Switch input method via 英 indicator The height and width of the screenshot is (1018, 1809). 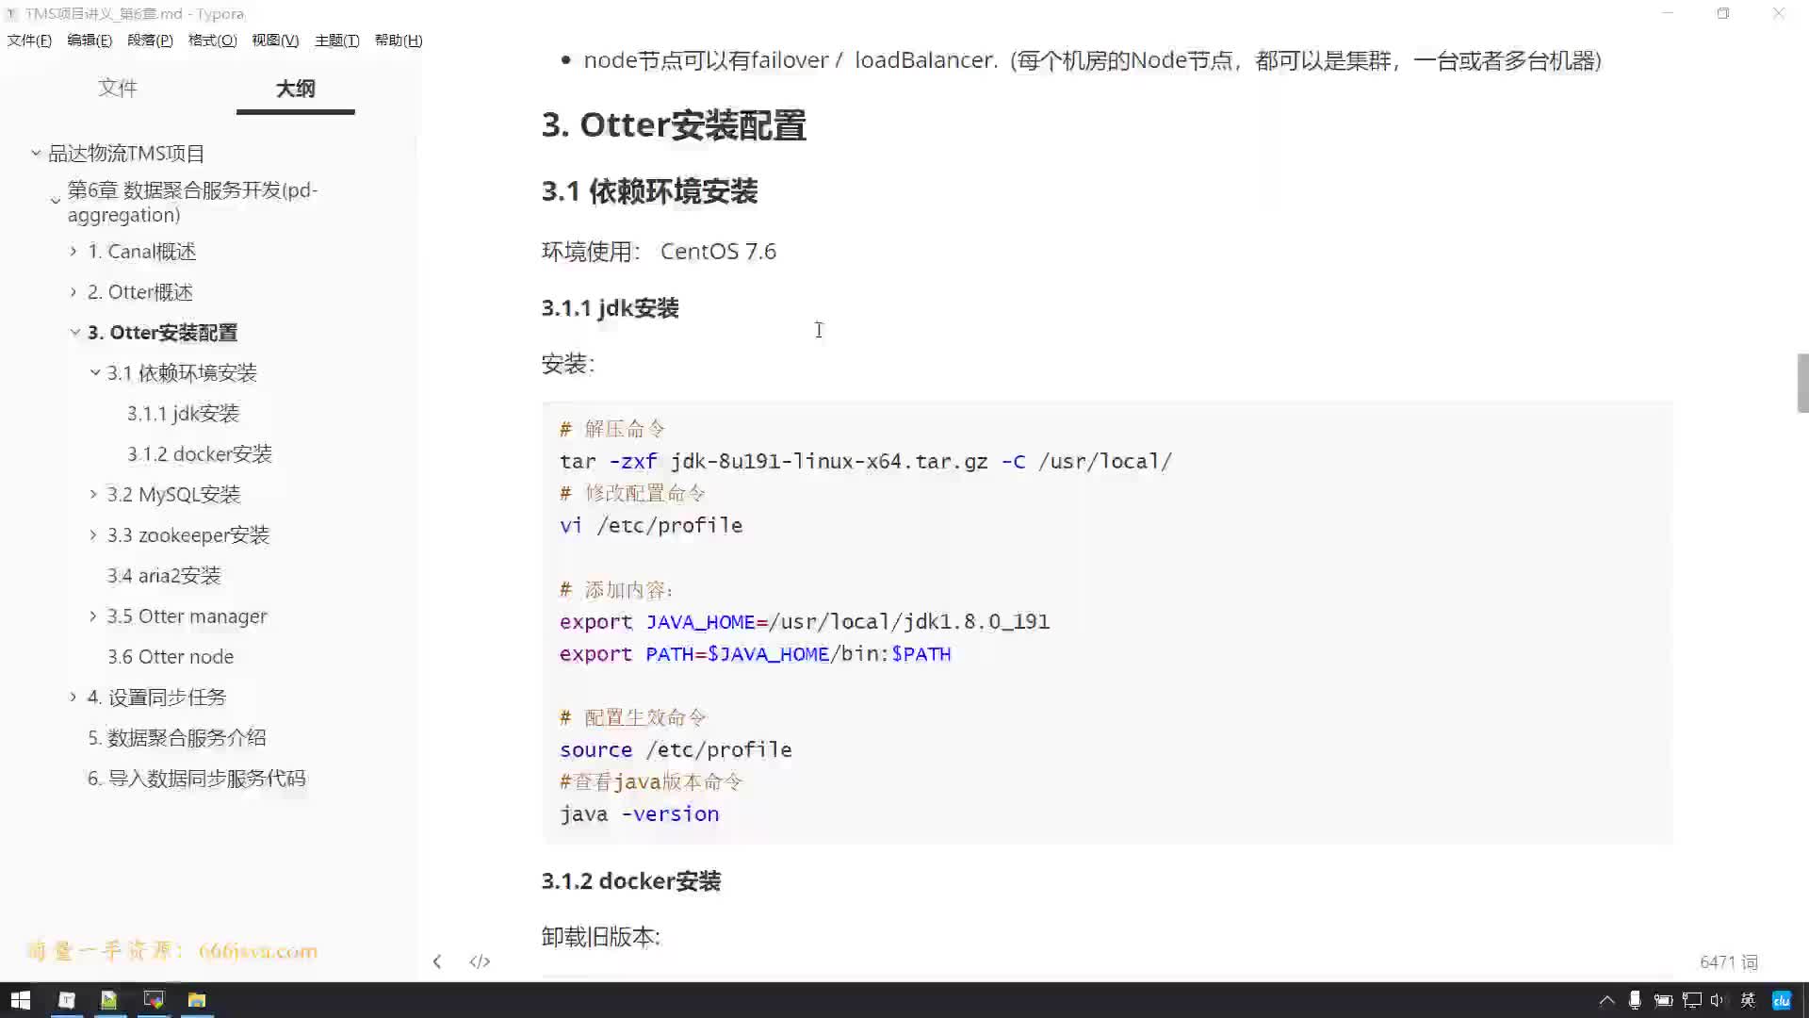[1748, 1000]
